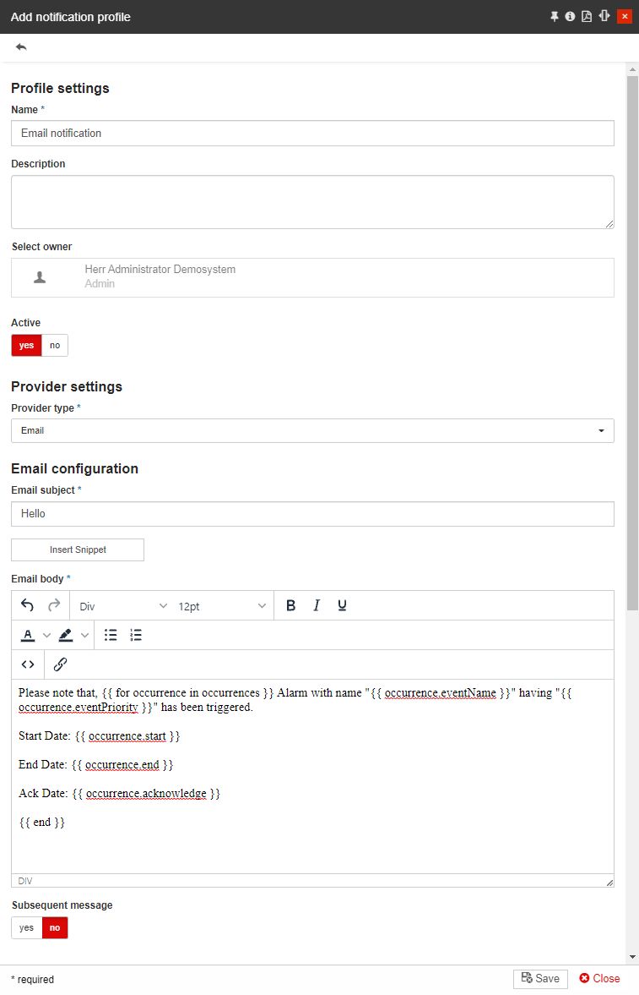Export the notification profile as PDF
Screen dimensions: 639x995
586,16
